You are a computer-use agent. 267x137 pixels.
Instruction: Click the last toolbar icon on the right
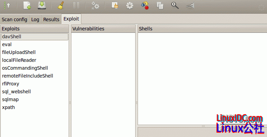(x=189, y=5)
